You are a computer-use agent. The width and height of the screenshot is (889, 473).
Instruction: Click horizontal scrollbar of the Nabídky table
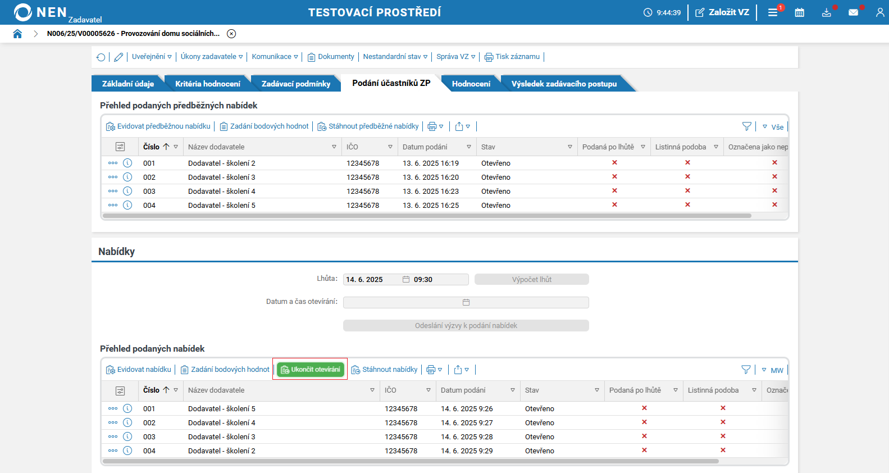410,461
